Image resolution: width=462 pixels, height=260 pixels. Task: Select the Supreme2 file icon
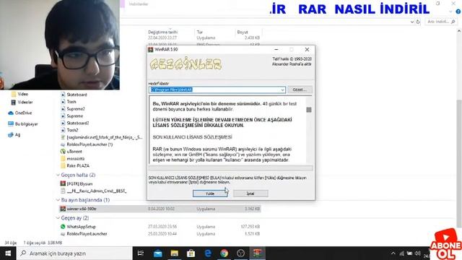pos(63,109)
